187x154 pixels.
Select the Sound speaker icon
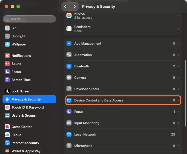click(7, 64)
